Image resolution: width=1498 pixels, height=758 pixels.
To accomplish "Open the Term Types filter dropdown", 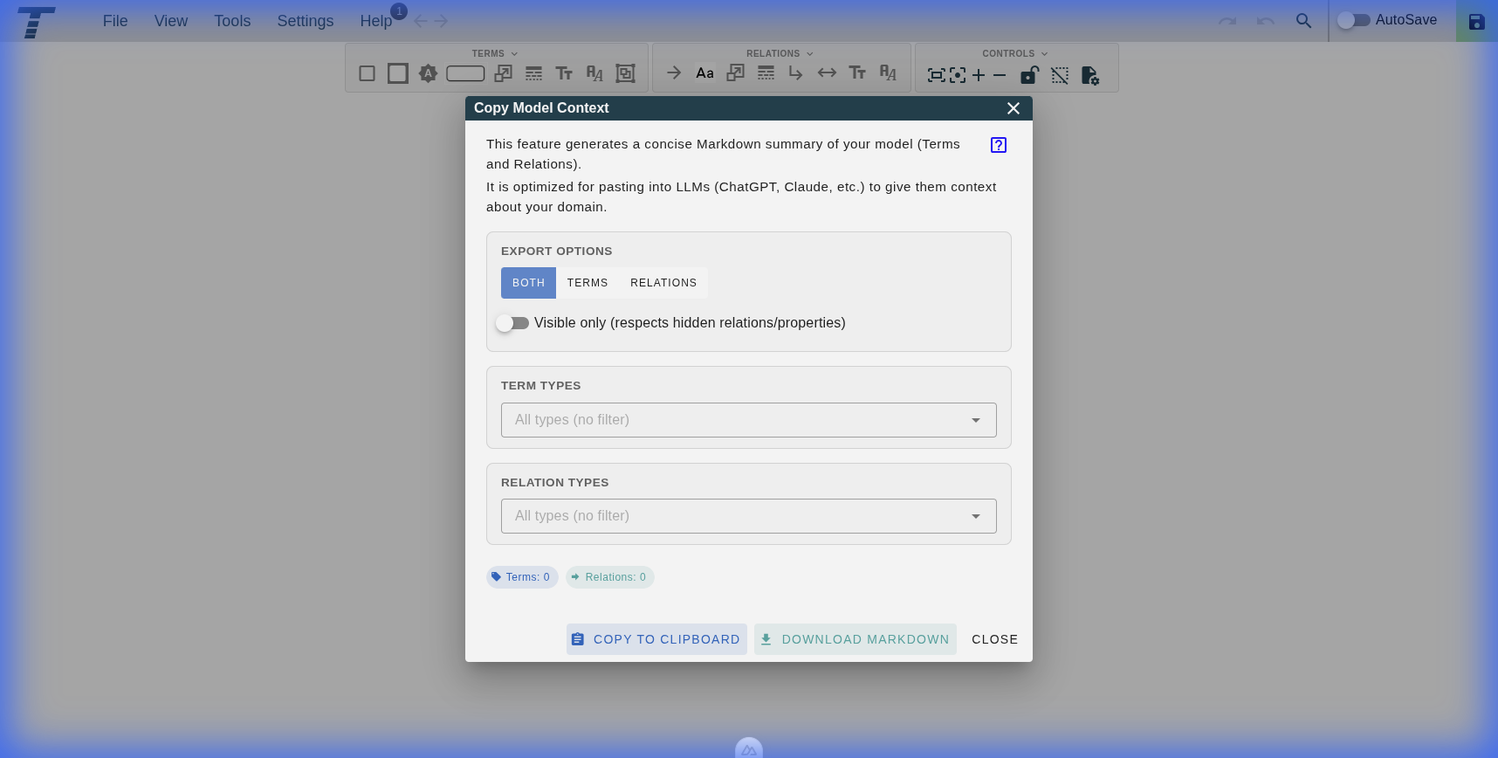I will (749, 420).
